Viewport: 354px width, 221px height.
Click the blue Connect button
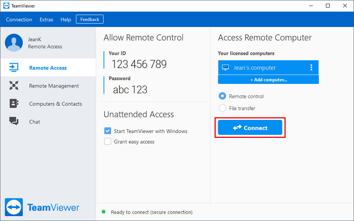point(250,128)
